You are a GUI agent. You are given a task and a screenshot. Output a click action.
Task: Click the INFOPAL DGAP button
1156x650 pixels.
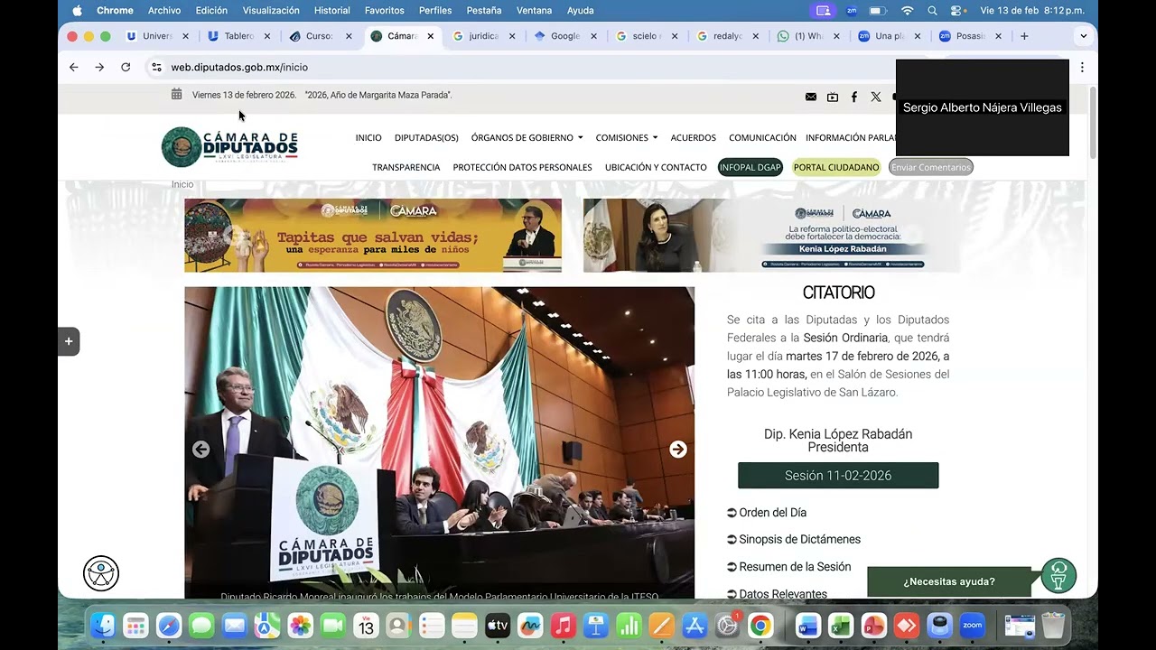click(750, 167)
